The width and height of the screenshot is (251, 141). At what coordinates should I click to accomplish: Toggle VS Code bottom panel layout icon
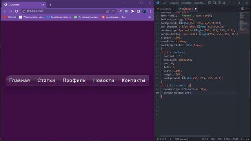(x=214, y=3)
